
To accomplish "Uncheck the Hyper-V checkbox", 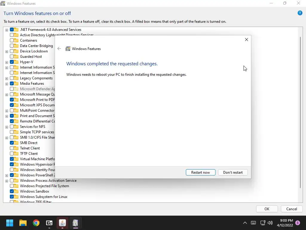I will click(12, 62).
